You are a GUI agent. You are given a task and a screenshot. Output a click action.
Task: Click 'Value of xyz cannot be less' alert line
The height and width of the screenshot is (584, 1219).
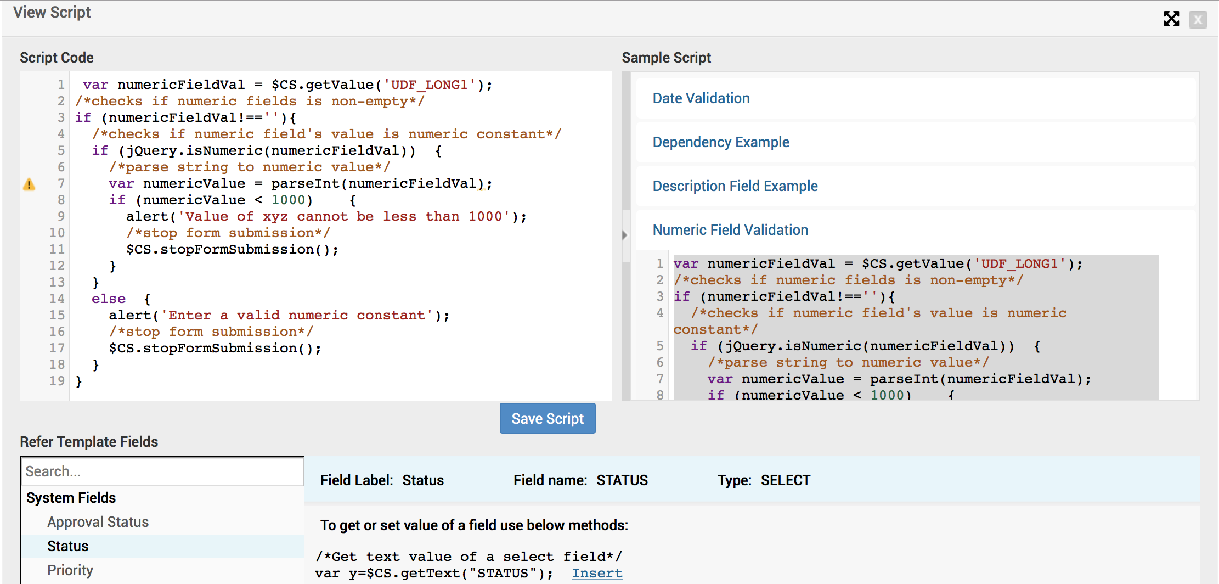(x=326, y=216)
